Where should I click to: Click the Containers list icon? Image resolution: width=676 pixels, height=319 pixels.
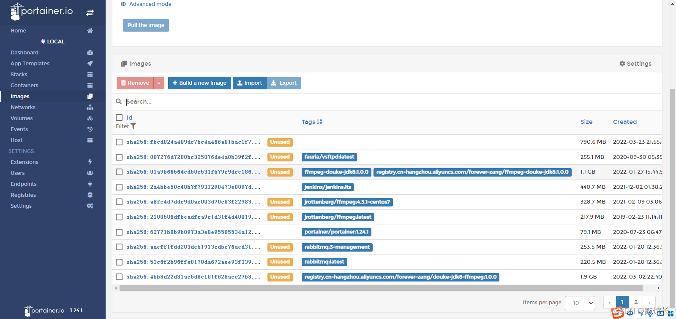click(90, 85)
